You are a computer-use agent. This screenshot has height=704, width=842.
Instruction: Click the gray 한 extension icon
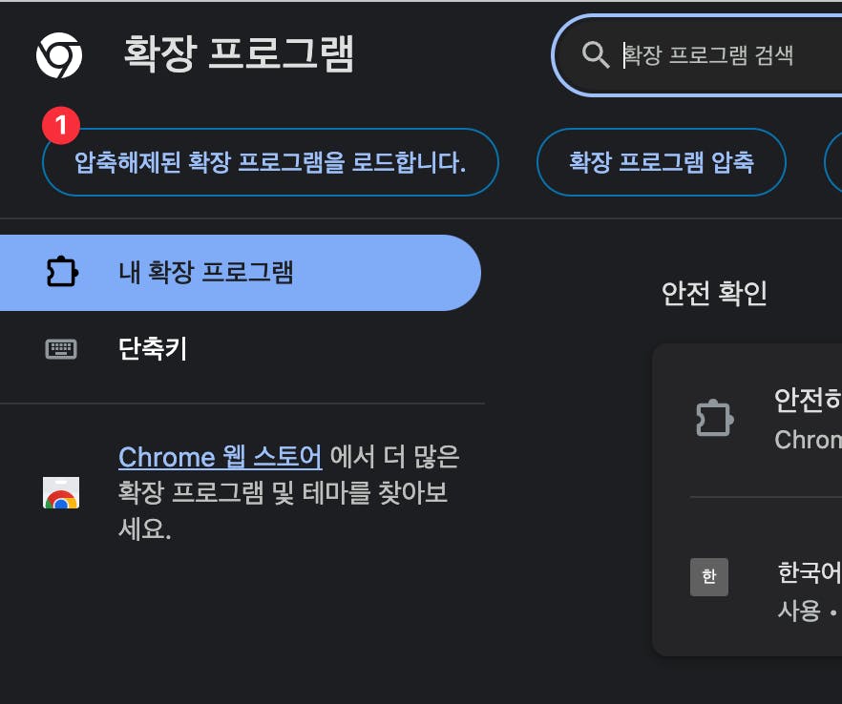click(x=709, y=577)
